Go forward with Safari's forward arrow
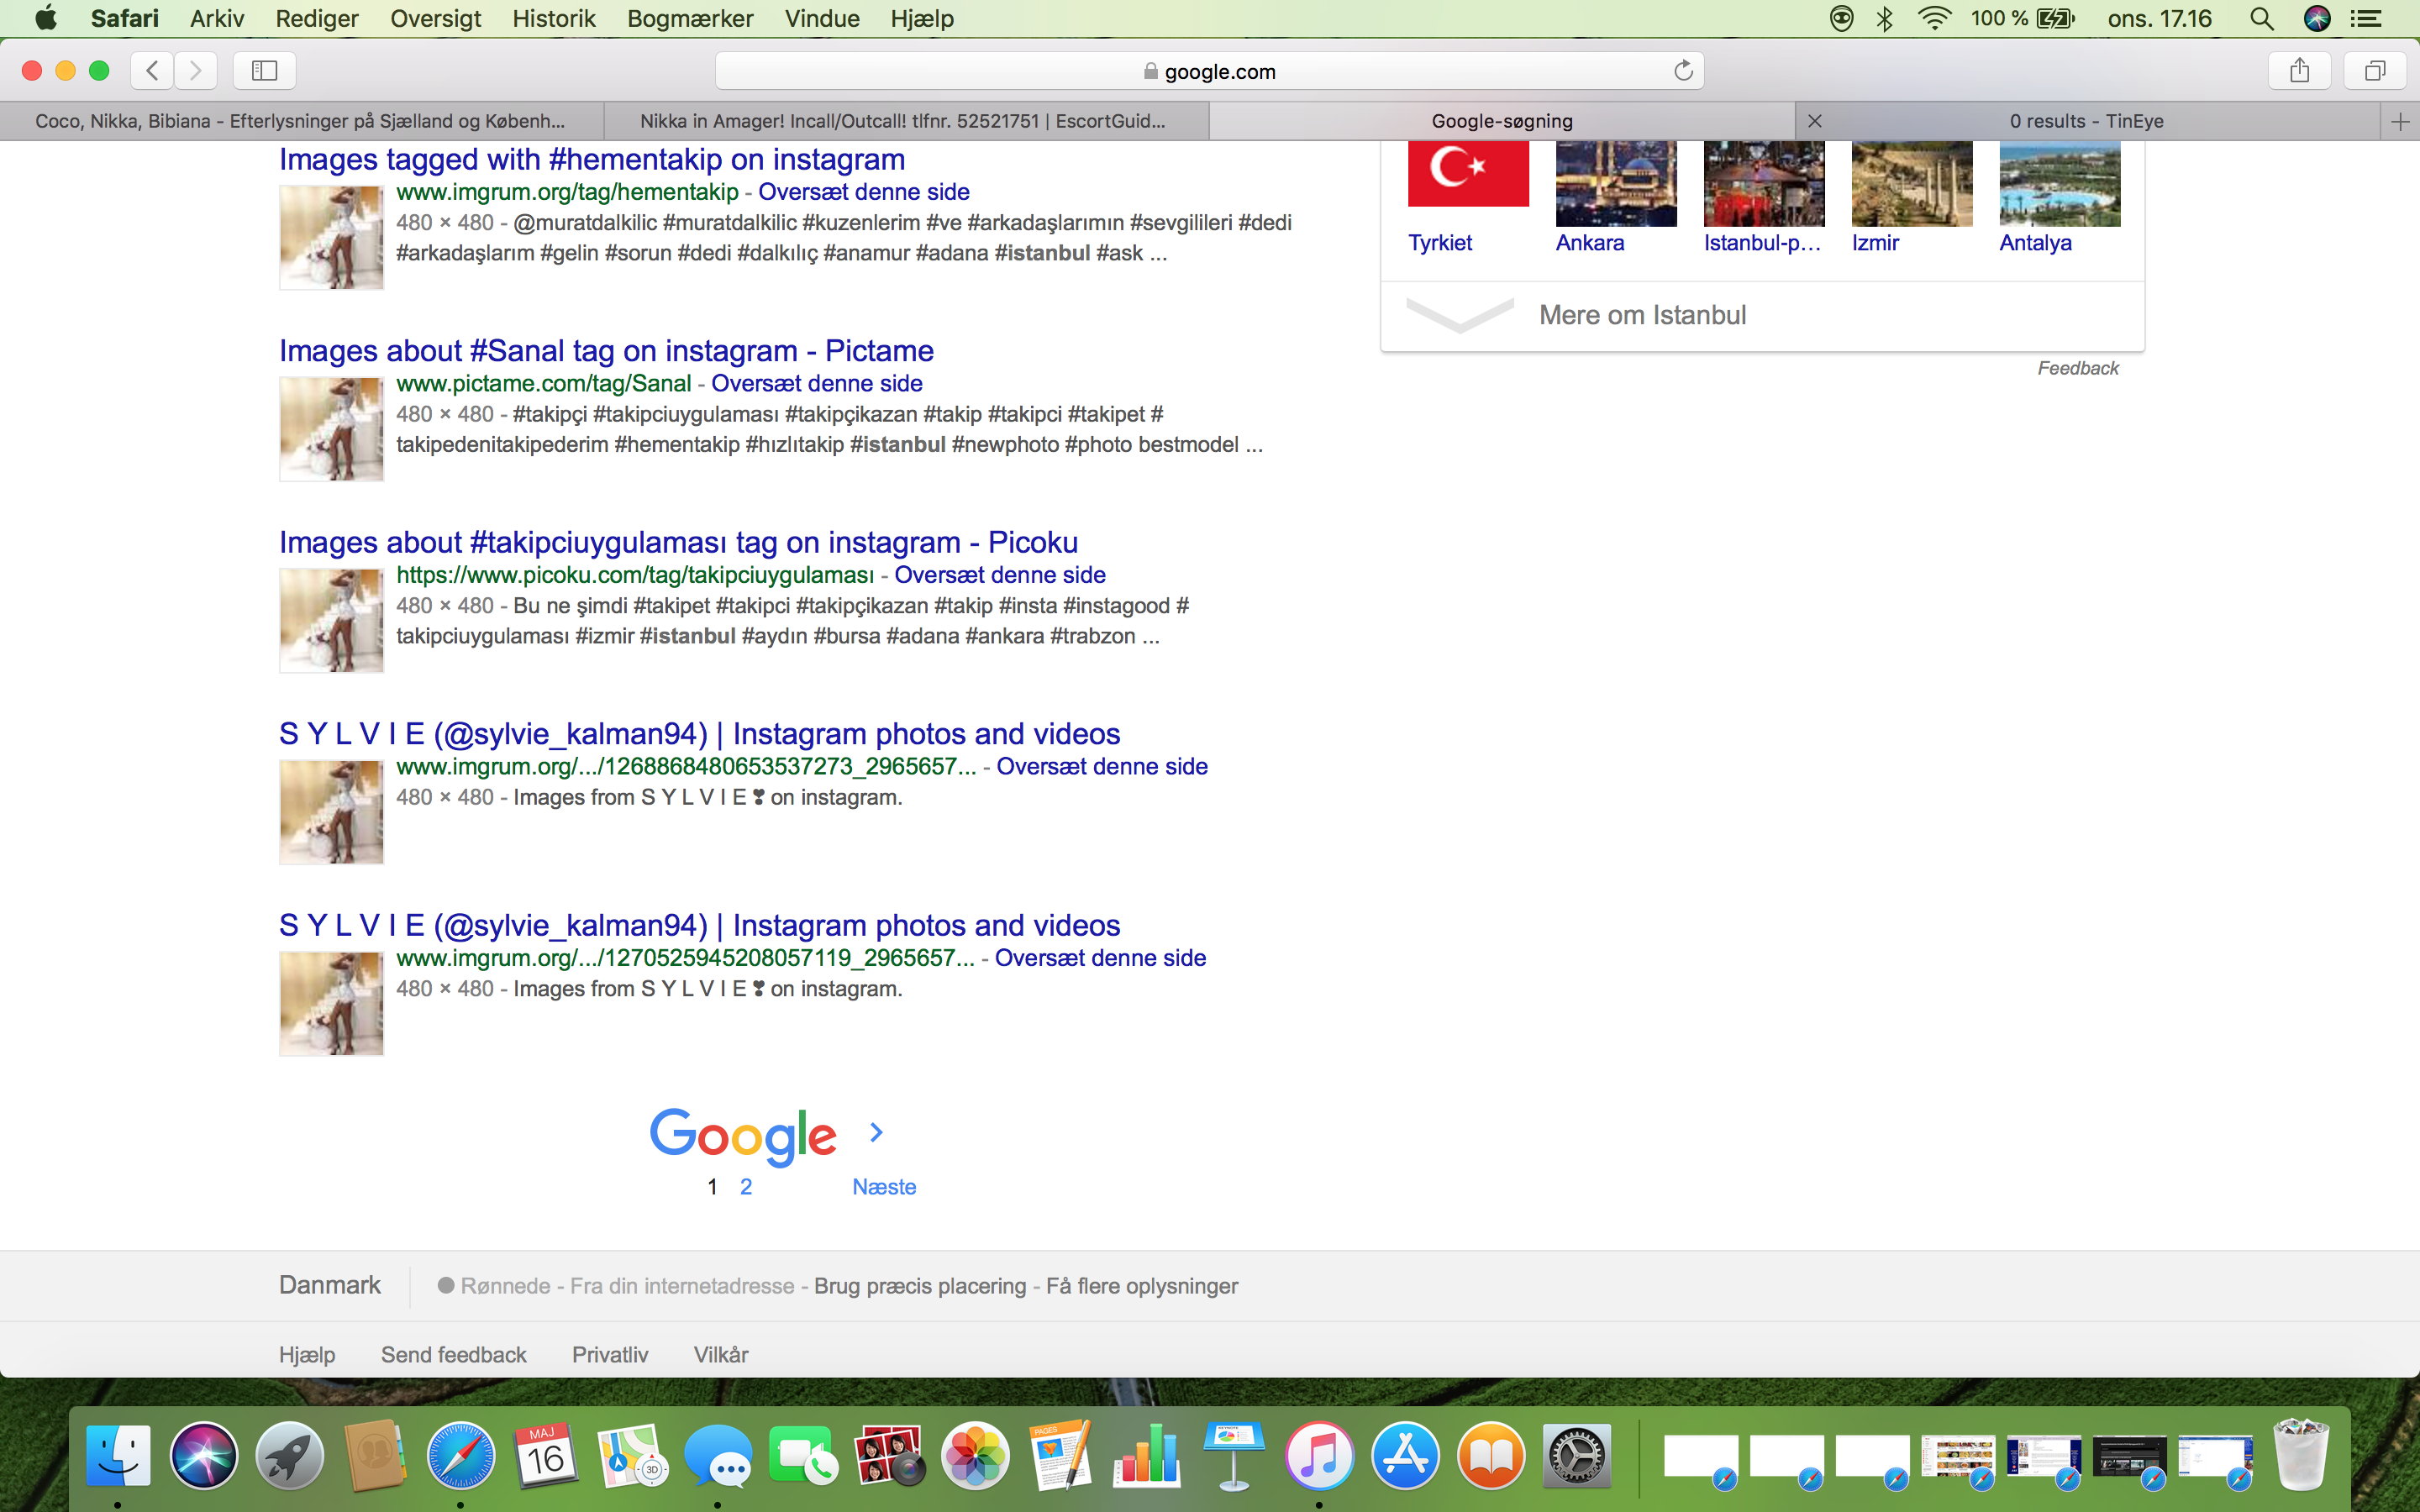 click(195, 70)
